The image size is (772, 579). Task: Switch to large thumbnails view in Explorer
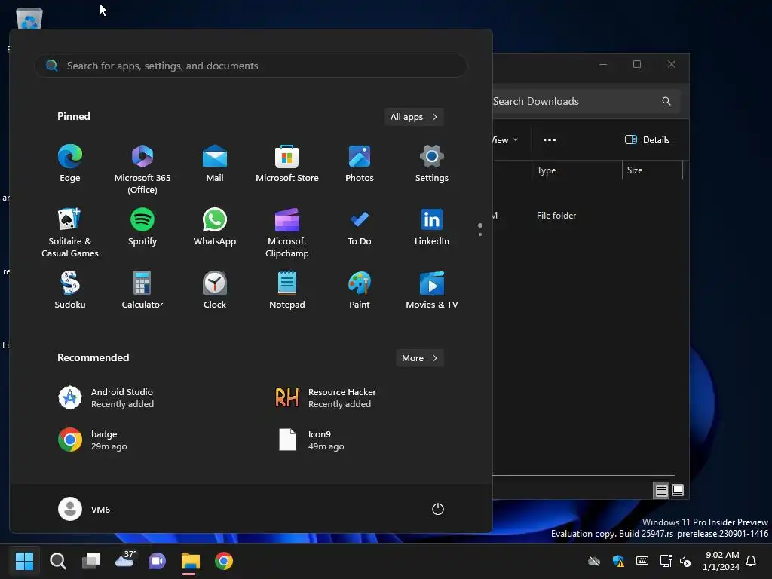[x=678, y=490]
